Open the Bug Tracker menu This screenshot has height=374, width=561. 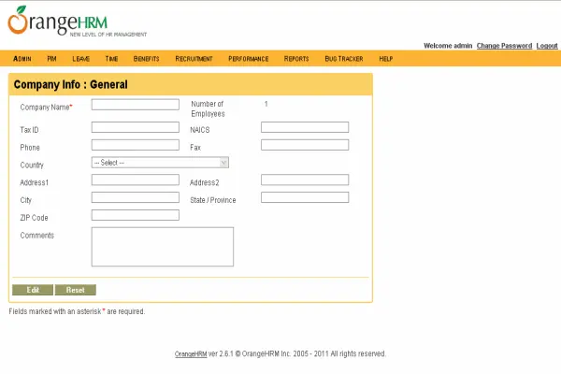[343, 59]
